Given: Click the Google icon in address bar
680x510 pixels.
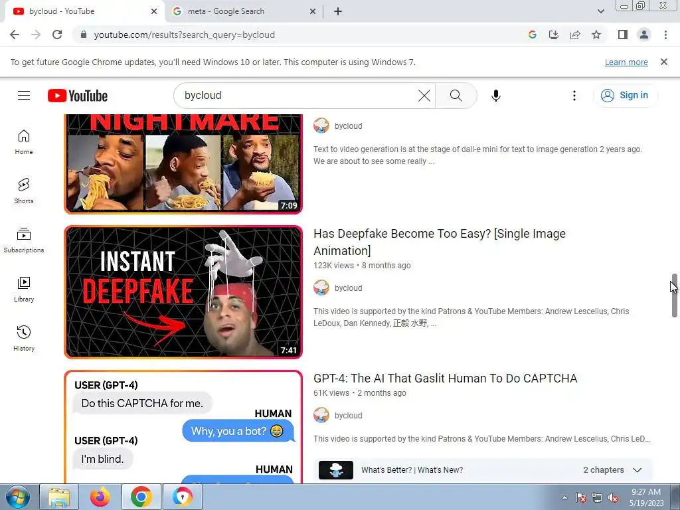Looking at the screenshot, I should [x=533, y=35].
